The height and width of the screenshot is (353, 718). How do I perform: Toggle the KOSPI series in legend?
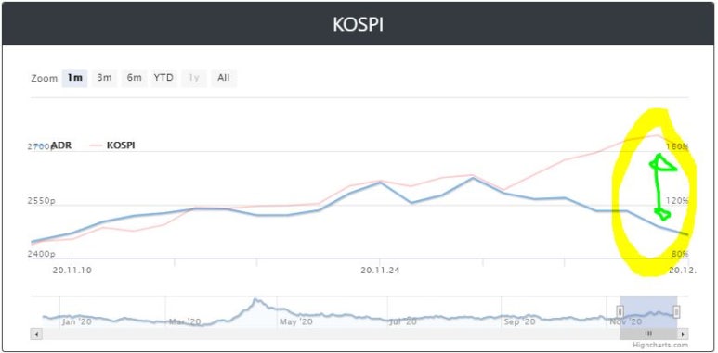pyautogui.click(x=112, y=145)
